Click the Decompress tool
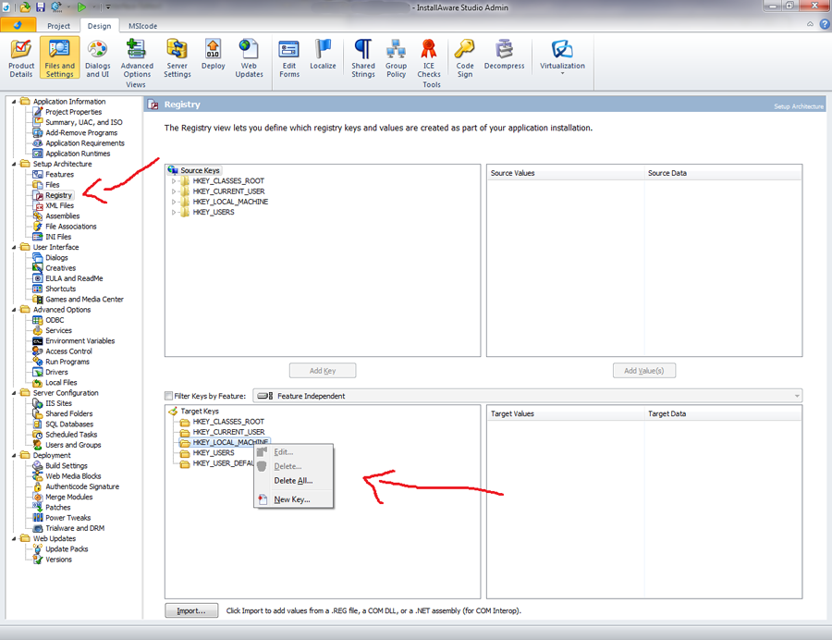 pos(504,55)
